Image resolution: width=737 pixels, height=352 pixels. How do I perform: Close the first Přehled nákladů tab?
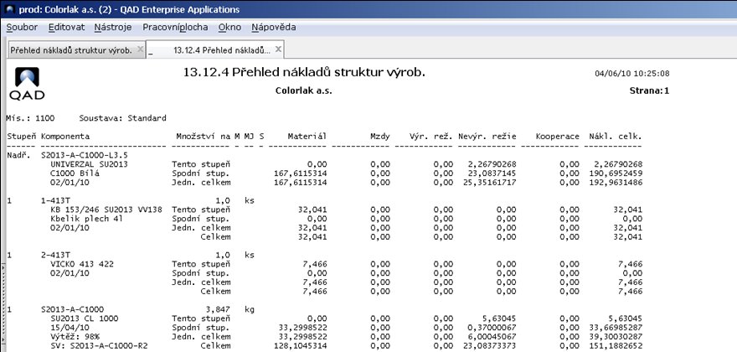tap(140, 49)
